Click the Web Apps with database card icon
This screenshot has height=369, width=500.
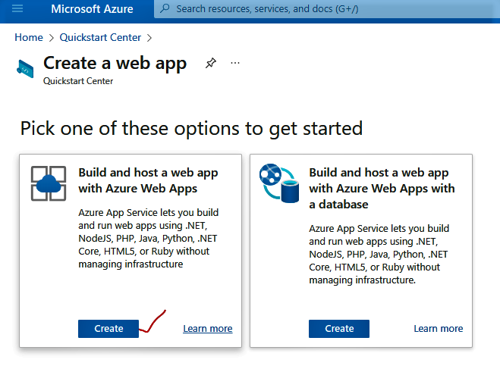click(x=278, y=183)
